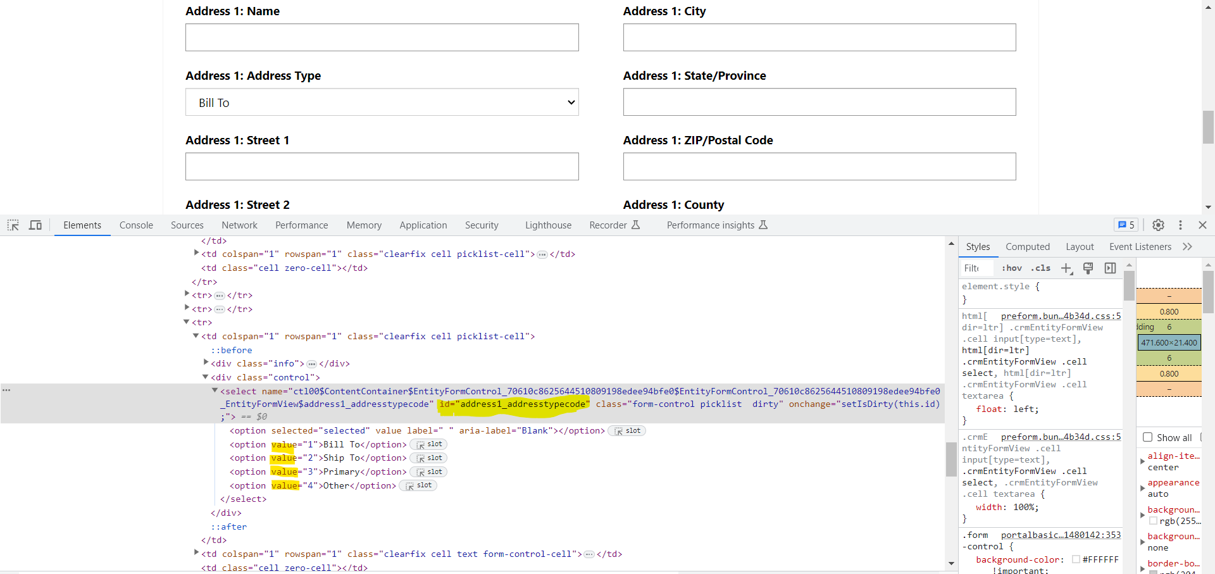Open the Security tab
The image size is (1215, 574).
[x=482, y=225]
